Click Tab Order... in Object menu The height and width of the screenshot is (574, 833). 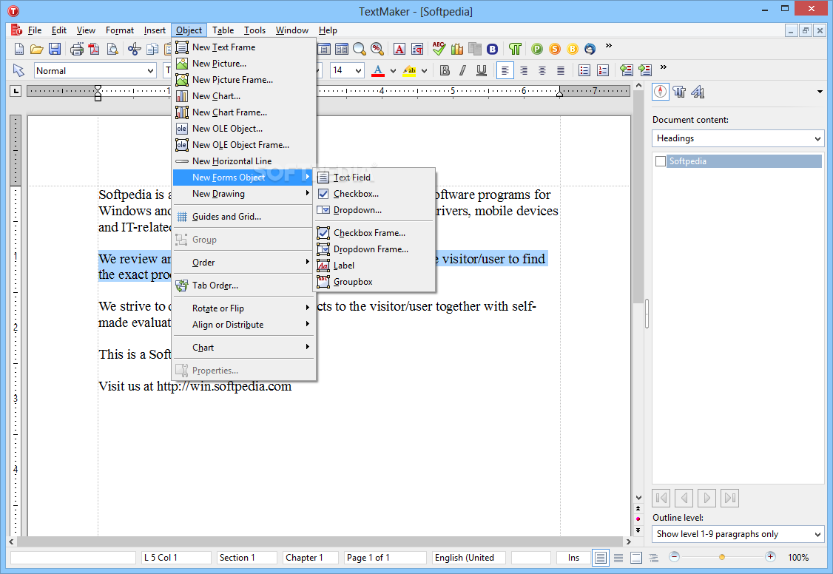(x=244, y=286)
